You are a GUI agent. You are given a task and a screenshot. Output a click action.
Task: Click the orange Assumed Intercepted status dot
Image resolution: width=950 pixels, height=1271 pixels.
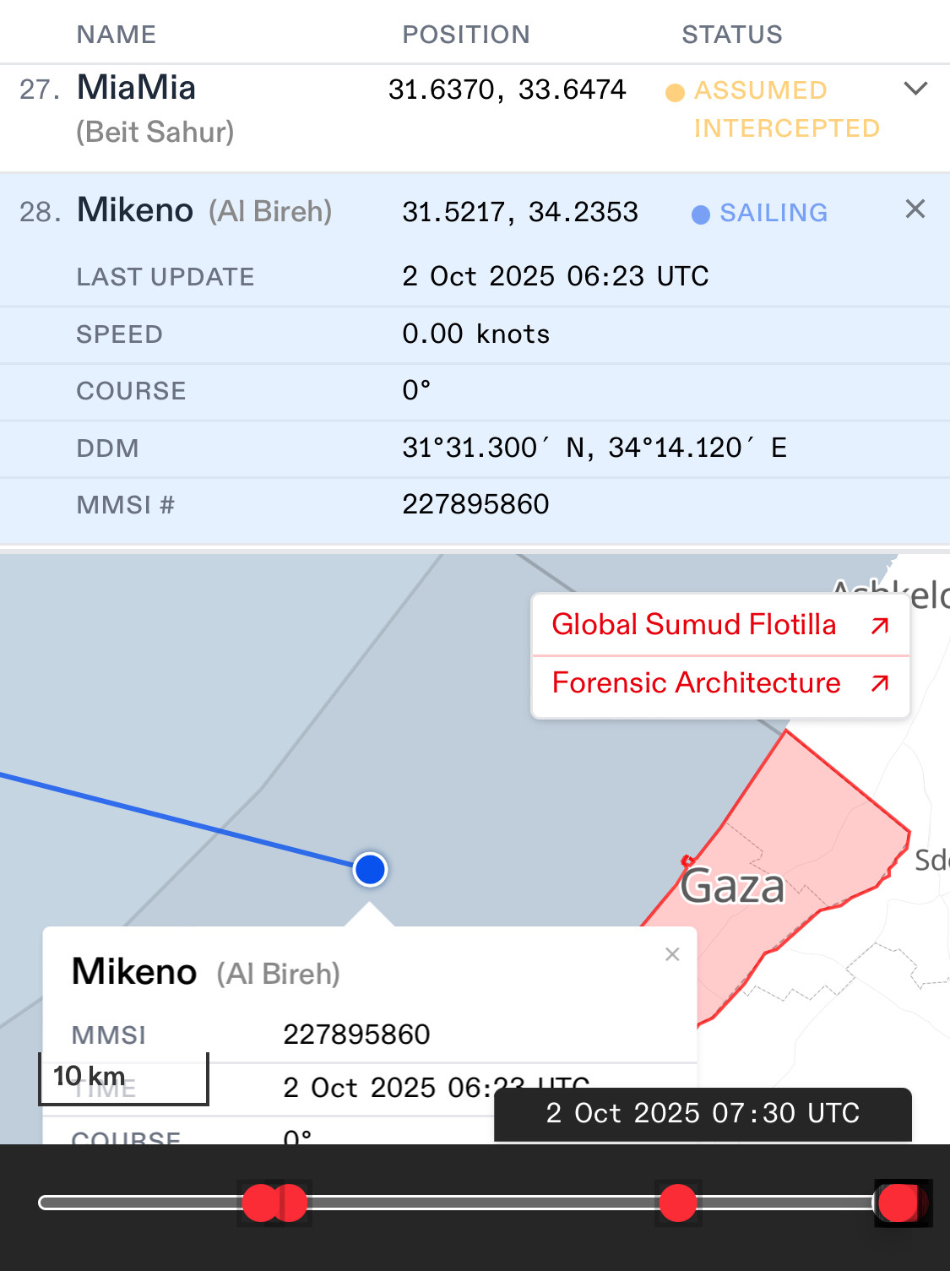pyautogui.click(x=675, y=92)
